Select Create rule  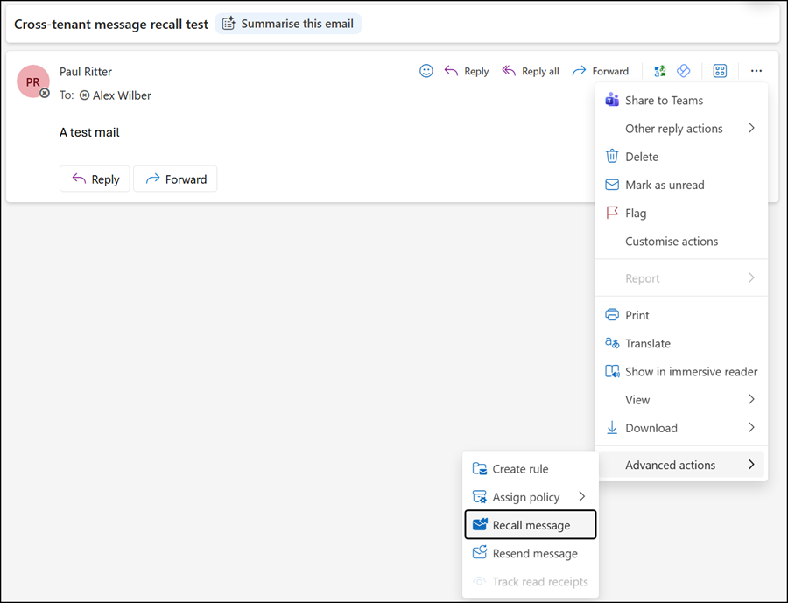point(531,469)
